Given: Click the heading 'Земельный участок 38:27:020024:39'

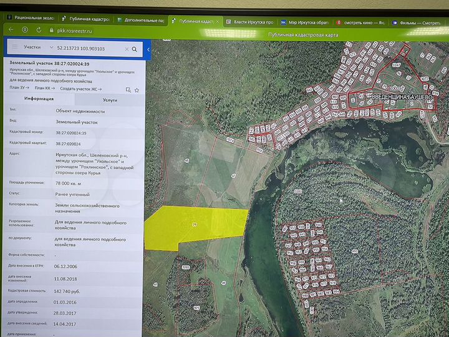Looking at the screenshot, I should [49, 63].
